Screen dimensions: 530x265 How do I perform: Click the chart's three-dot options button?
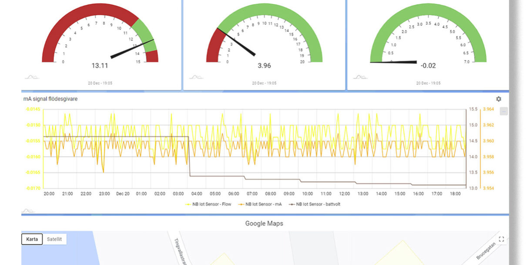[x=504, y=111]
